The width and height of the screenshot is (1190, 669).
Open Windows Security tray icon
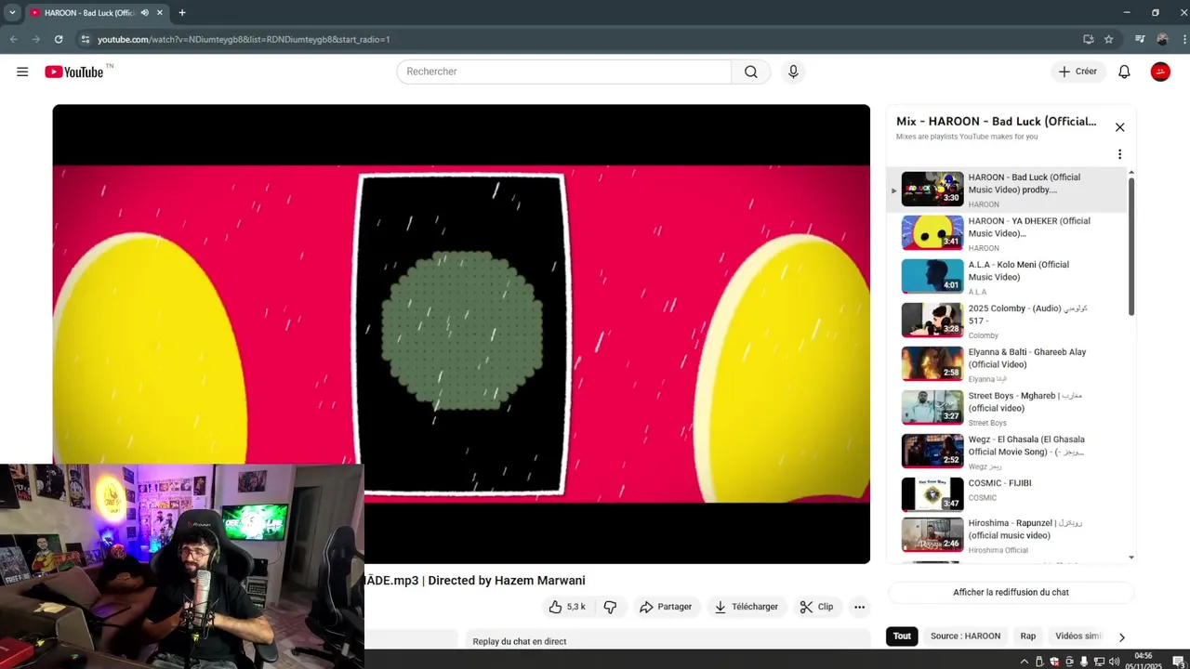[x=1054, y=662]
